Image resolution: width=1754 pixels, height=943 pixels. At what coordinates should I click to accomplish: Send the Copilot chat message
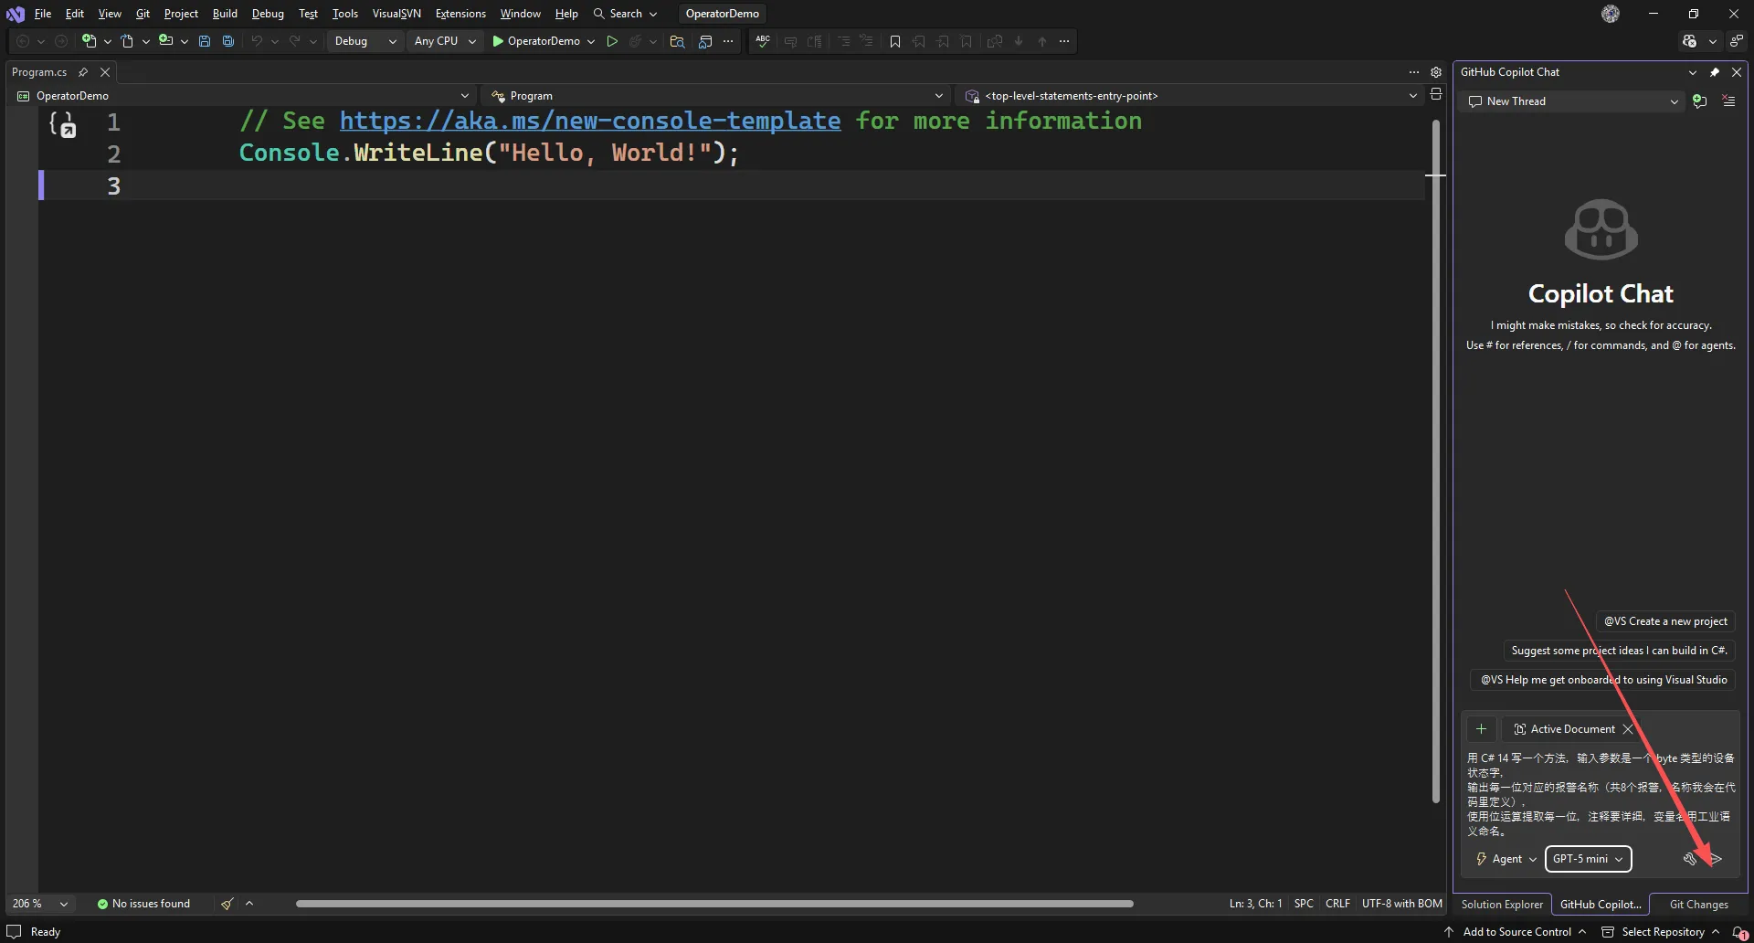coord(1716,859)
